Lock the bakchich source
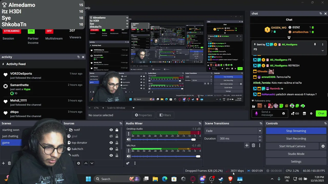This screenshot has height=184, width=328. pos(117,149)
